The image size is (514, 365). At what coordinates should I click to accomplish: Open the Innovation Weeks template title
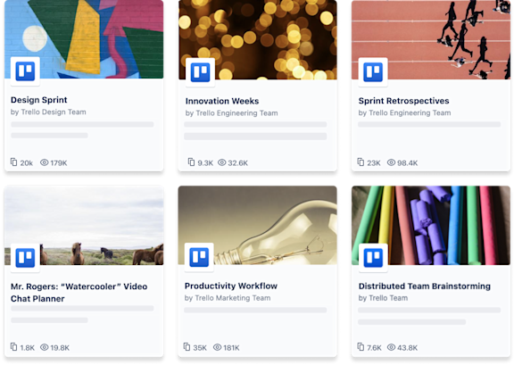point(222,101)
